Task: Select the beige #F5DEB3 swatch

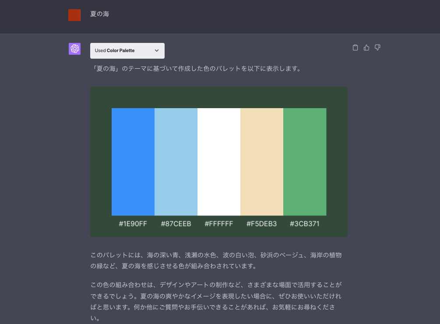Action: pos(262,162)
